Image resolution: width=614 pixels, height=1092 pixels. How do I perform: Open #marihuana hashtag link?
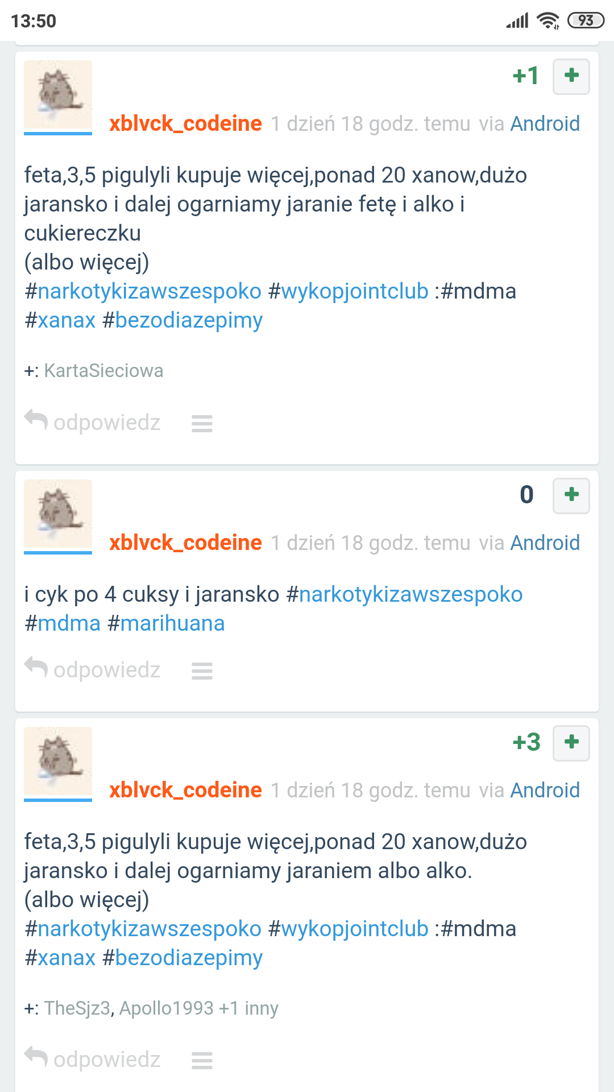166,623
